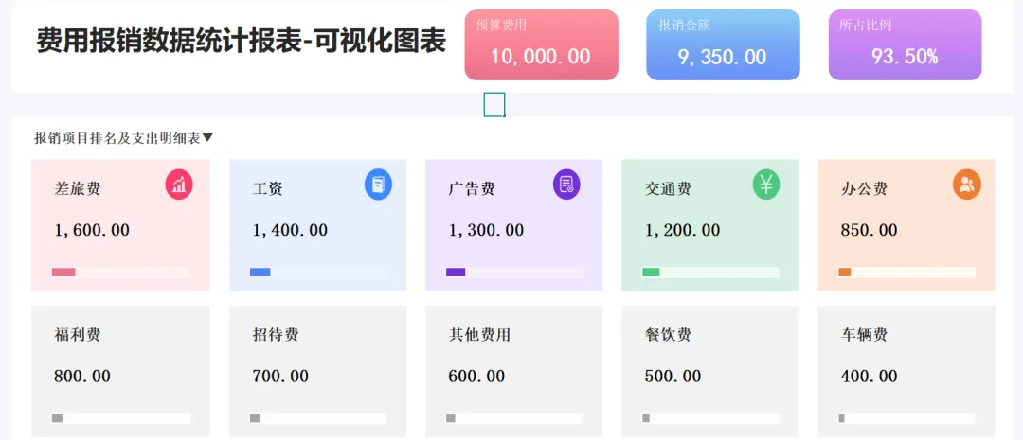This screenshot has width=1023, height=440.
Task: Click the 办公费 orange progress bar
Action: pyautogui.click(x=844, y=273)
